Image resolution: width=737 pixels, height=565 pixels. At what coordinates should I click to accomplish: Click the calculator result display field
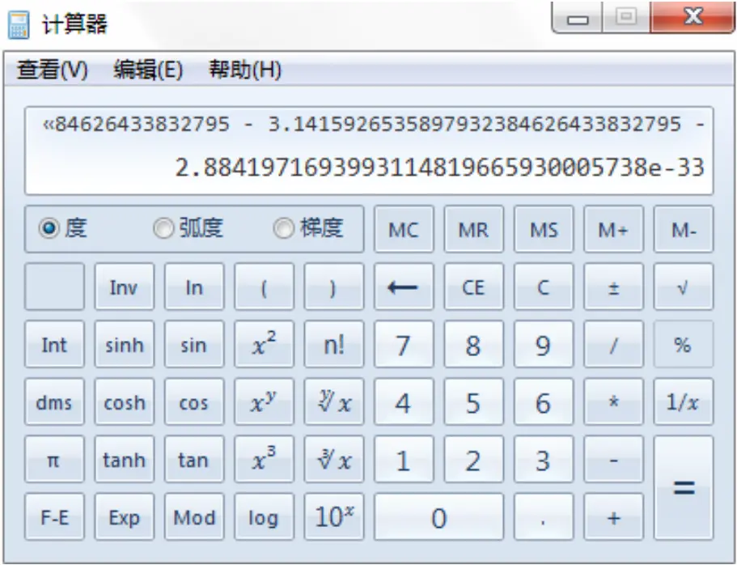point(369,151)
